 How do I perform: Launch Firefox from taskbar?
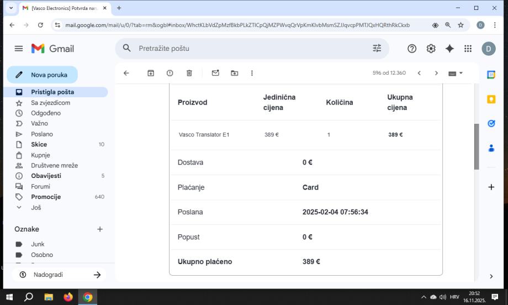pos(68,297)
